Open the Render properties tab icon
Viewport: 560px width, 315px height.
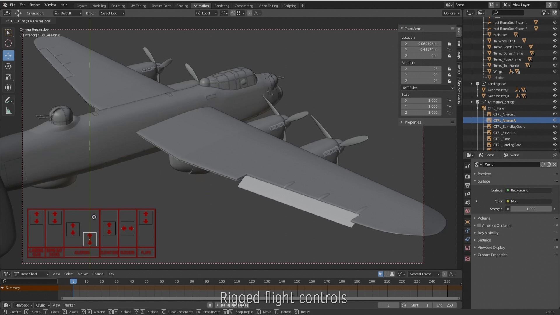468,176
